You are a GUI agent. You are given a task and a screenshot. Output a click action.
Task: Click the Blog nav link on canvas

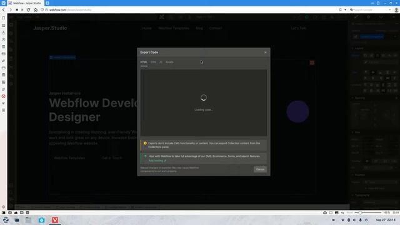point(199,28)
